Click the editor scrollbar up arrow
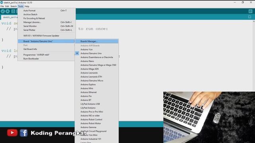Screen dimensions: 255x143 [254, 21]
